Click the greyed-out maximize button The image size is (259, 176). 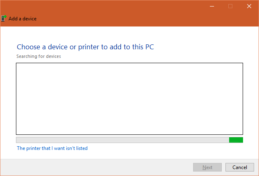(230, 6)
